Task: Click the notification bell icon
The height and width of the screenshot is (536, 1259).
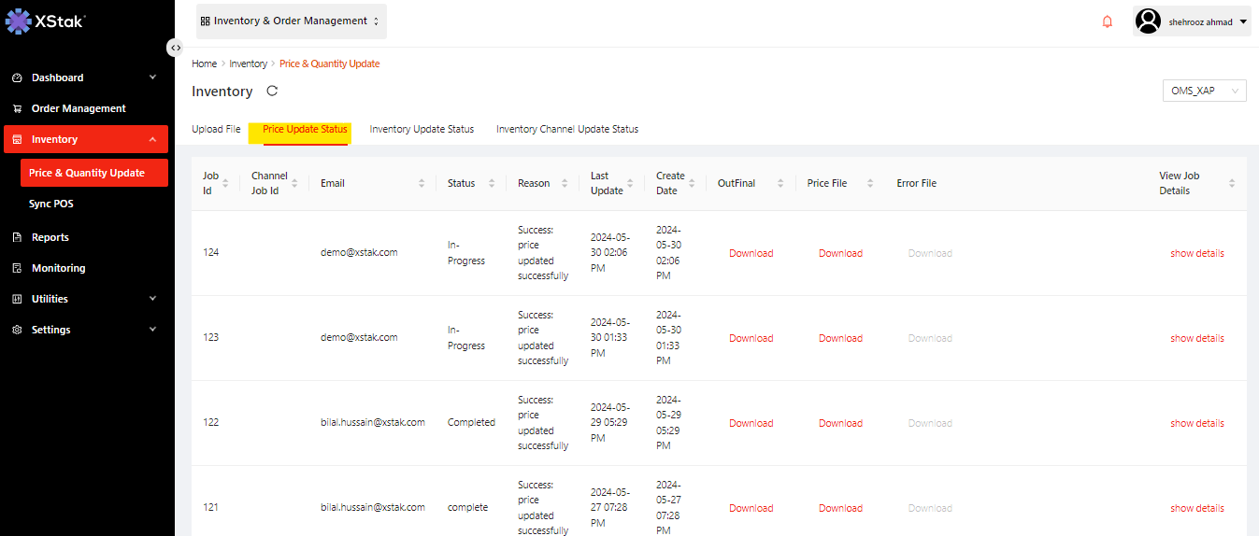Action: [x=1108, y=21]
